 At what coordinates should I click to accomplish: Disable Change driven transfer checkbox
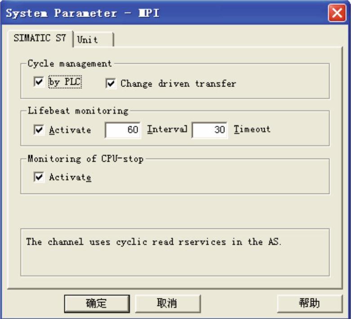(111, 83)
